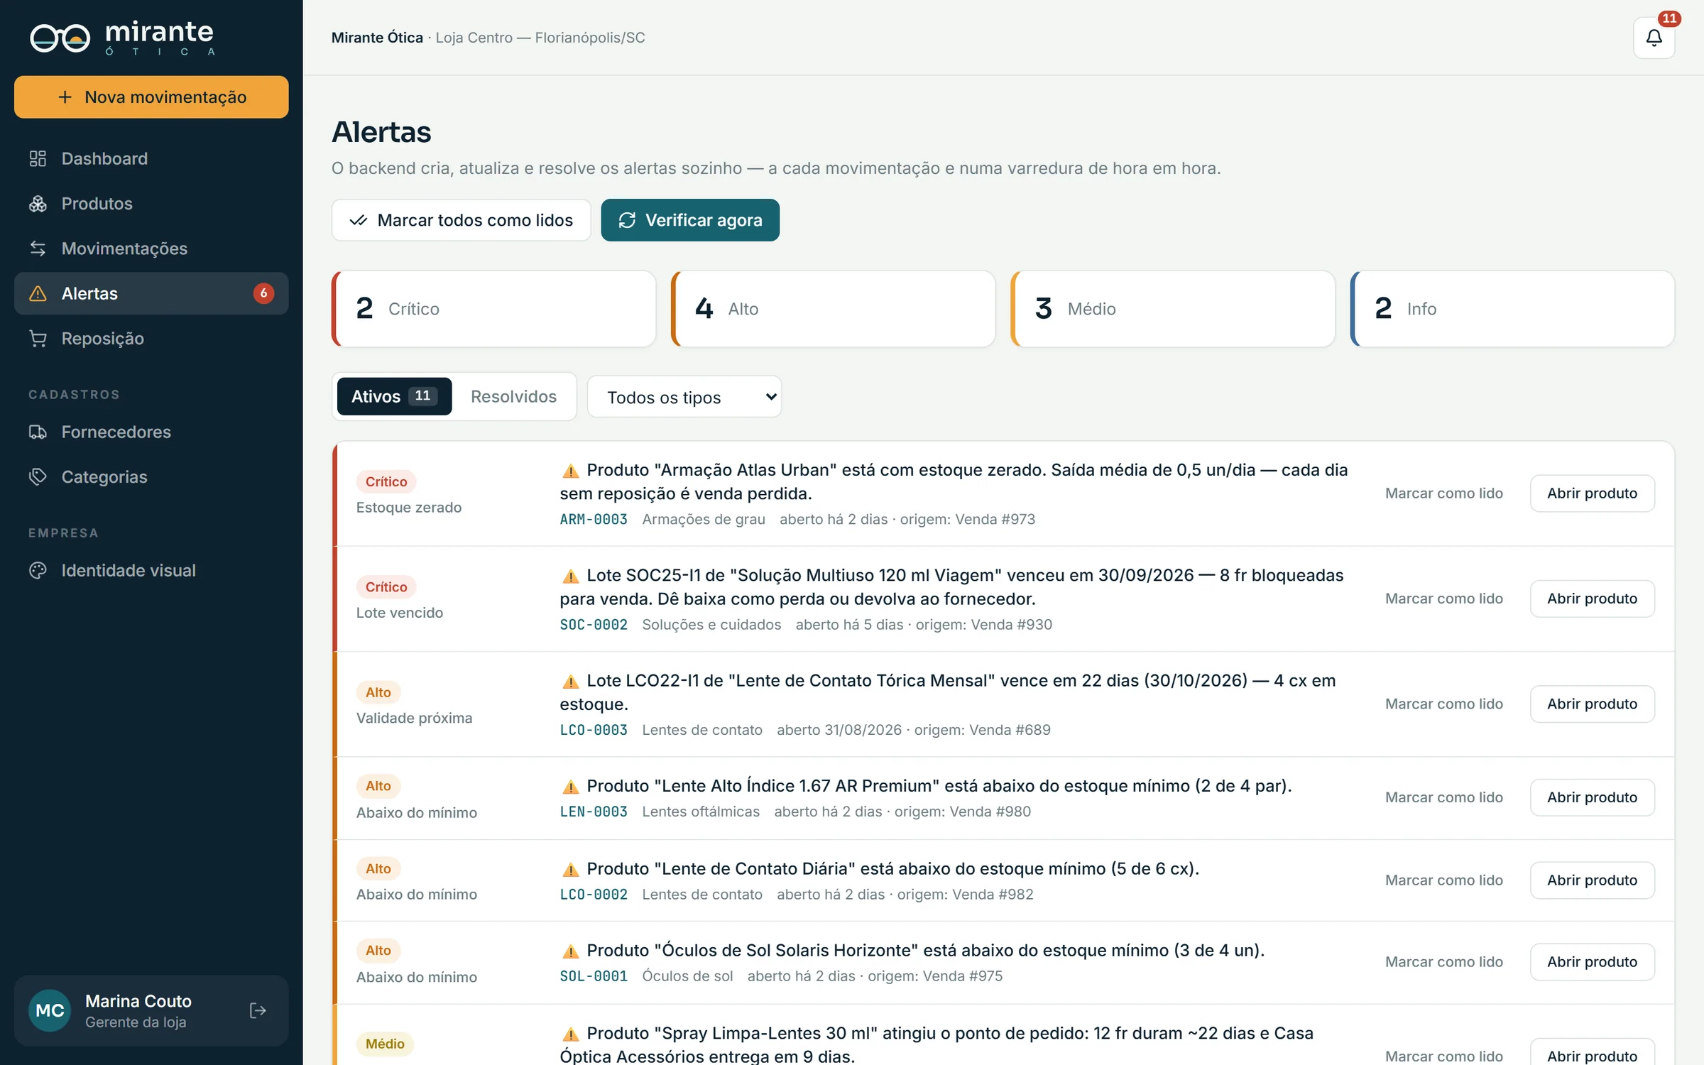Click the red 6 badge on Alertas

[263, 293]
